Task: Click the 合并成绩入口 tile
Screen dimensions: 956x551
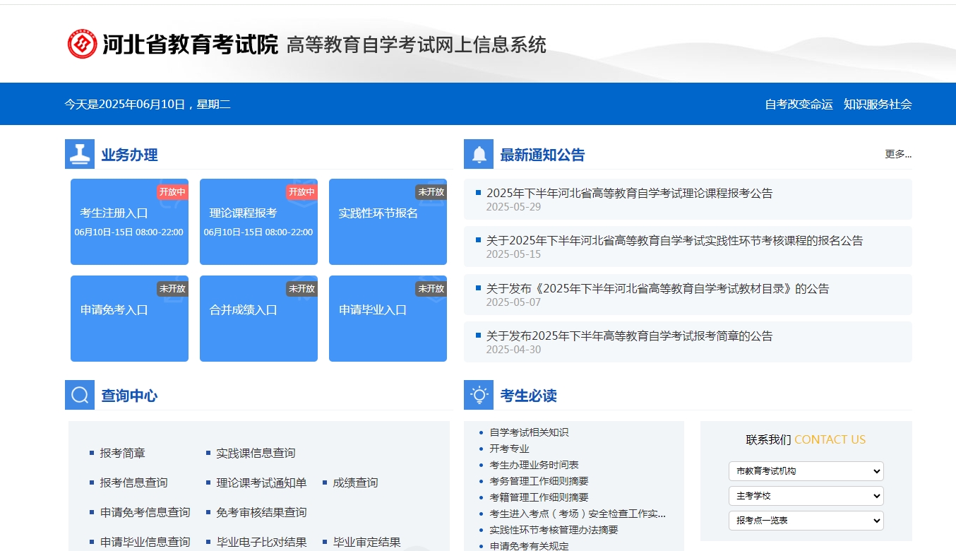Action: click(258, 318)
